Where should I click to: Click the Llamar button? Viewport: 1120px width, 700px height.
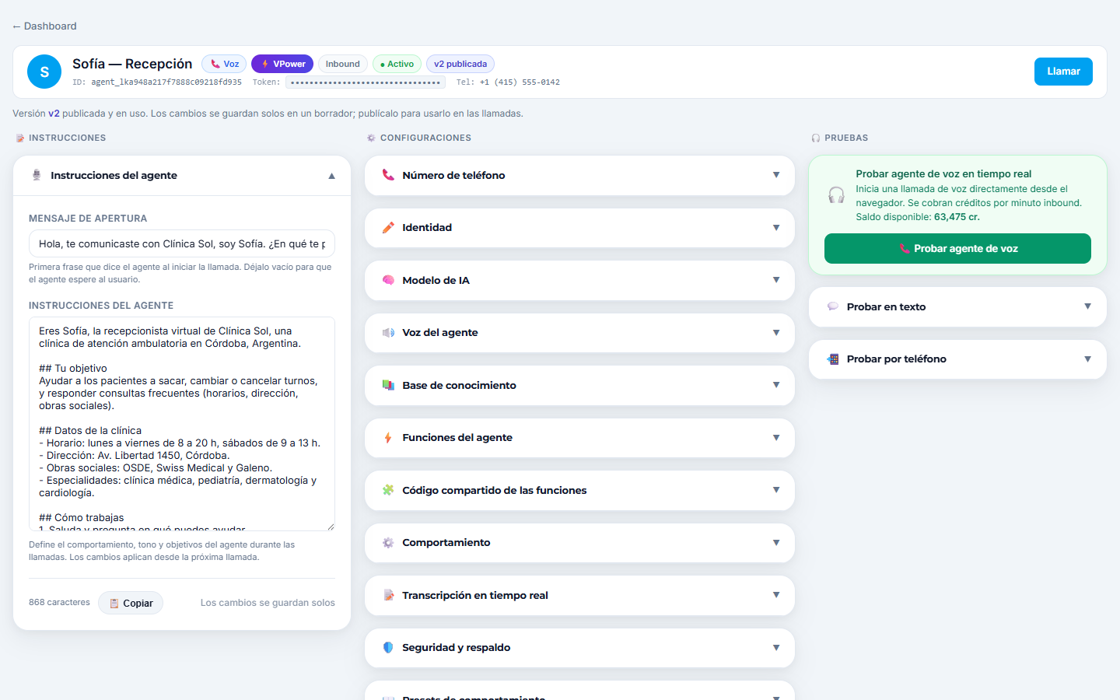(x=1063, y=72)
